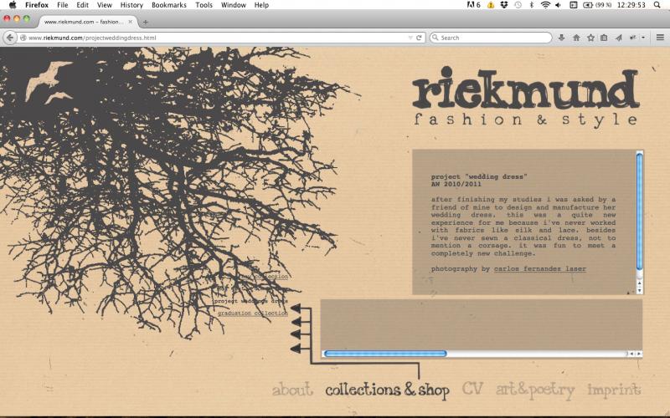670x418 pixels.
Task: Open the Firefox hamburger menu
Action: (x=659, y=38)
